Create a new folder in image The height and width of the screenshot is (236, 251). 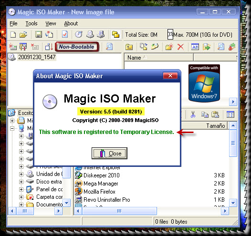point(169,47)
